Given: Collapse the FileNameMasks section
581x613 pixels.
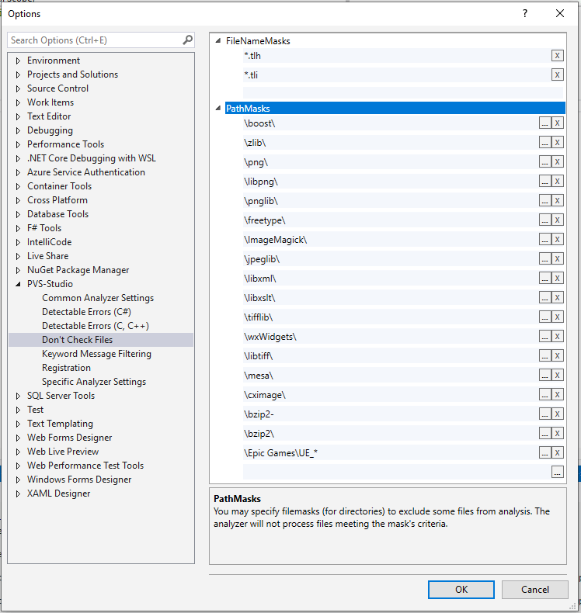Looking at the screenshot, I should click(218, 41).
